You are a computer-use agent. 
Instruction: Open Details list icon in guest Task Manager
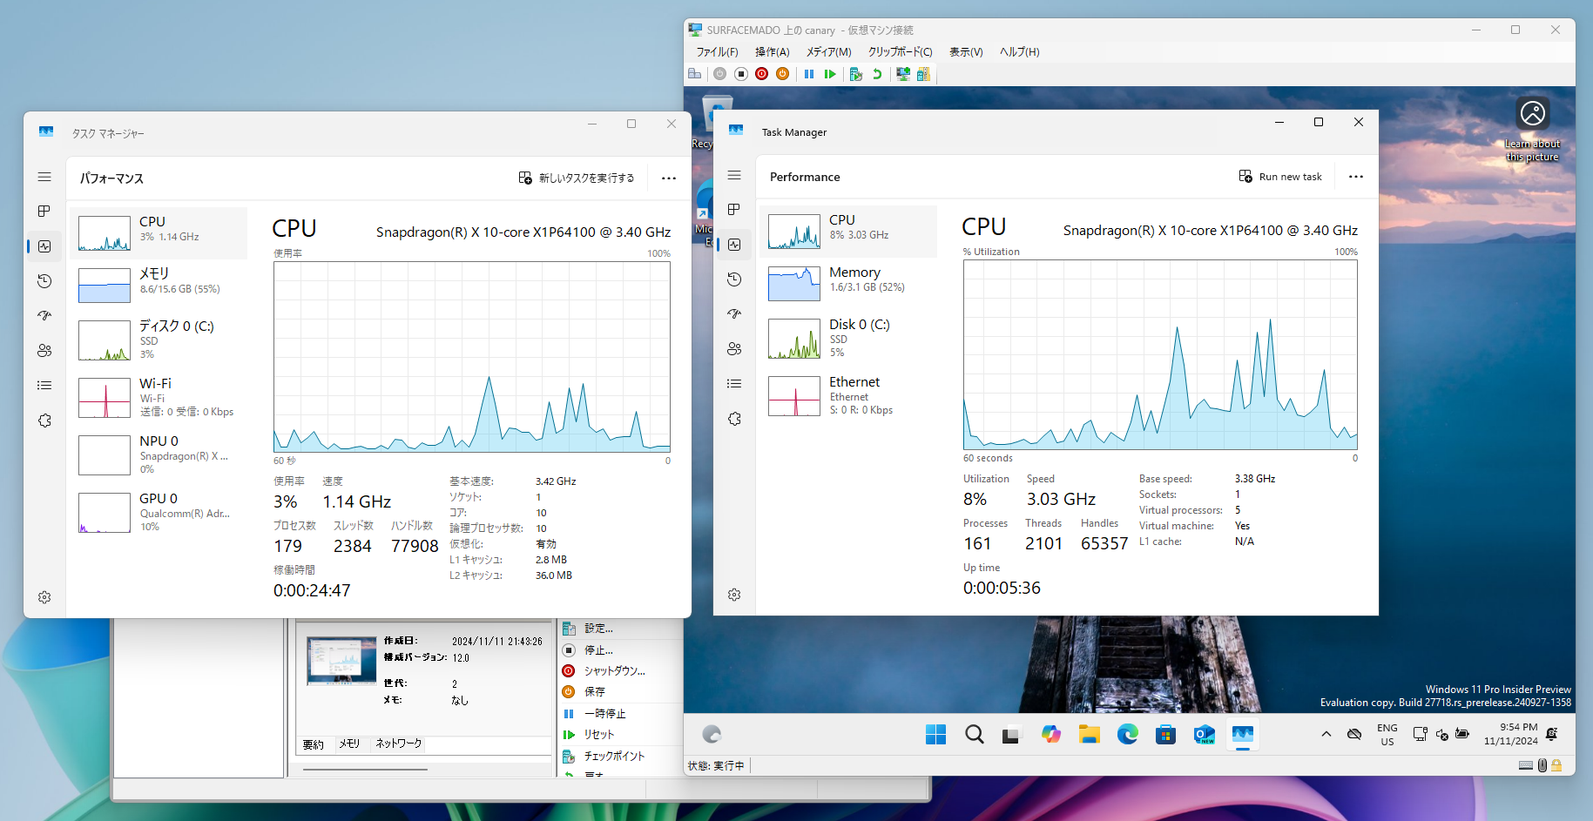(x=734, y=384)
